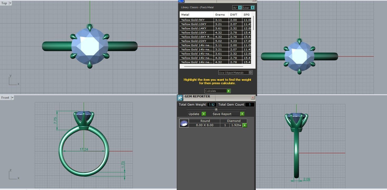This screenshot has height=190, width=387.
Task: Click the Diamond type cell in gem list
Action: 234,121
